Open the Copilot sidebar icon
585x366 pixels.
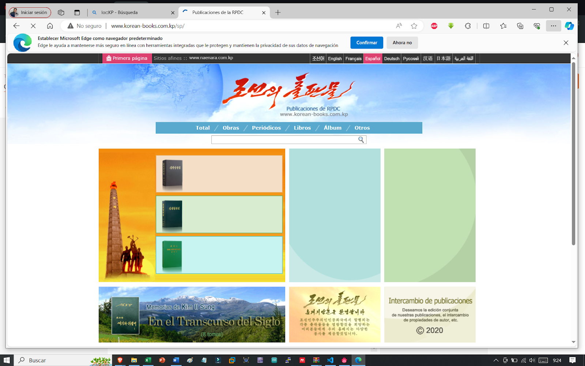tap(569, 26)
